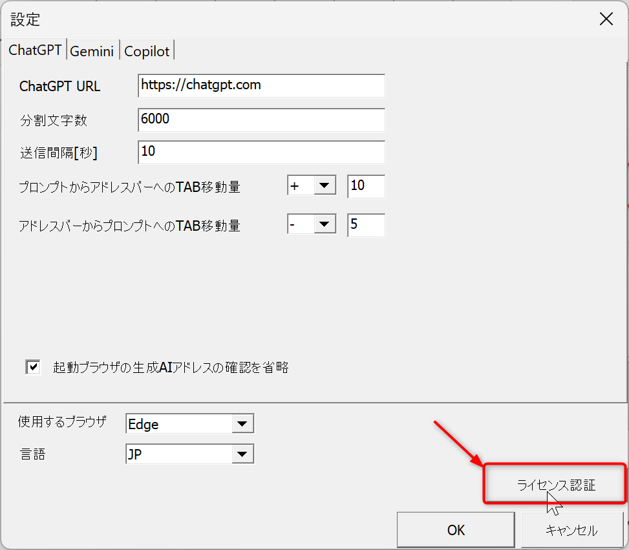Expand the - sign dropdown for address-bar-to-prompt TAB
The width and height of the screenshot is (629, 550).
click(x=324, y=225)
